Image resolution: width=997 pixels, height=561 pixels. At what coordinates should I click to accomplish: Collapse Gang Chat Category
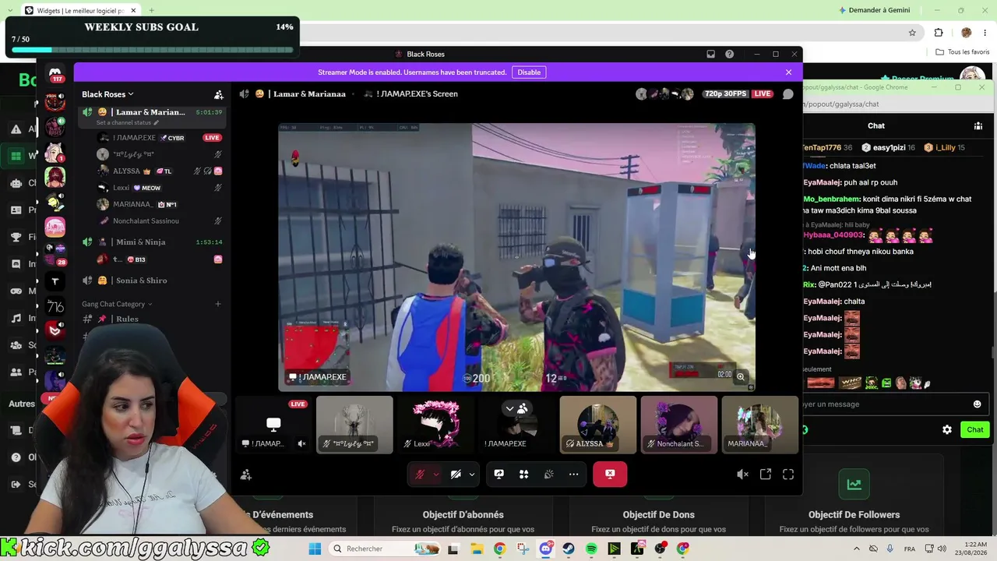click(117, 304)
